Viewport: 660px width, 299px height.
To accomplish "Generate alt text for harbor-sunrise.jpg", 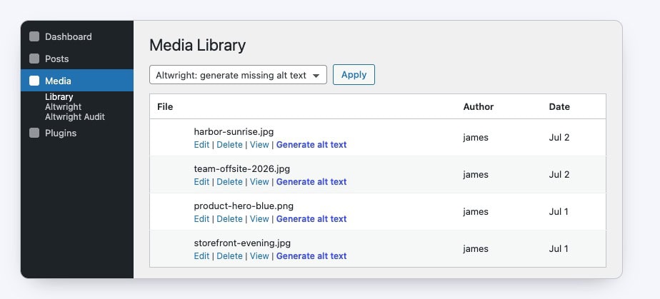I will pos(311,145).
